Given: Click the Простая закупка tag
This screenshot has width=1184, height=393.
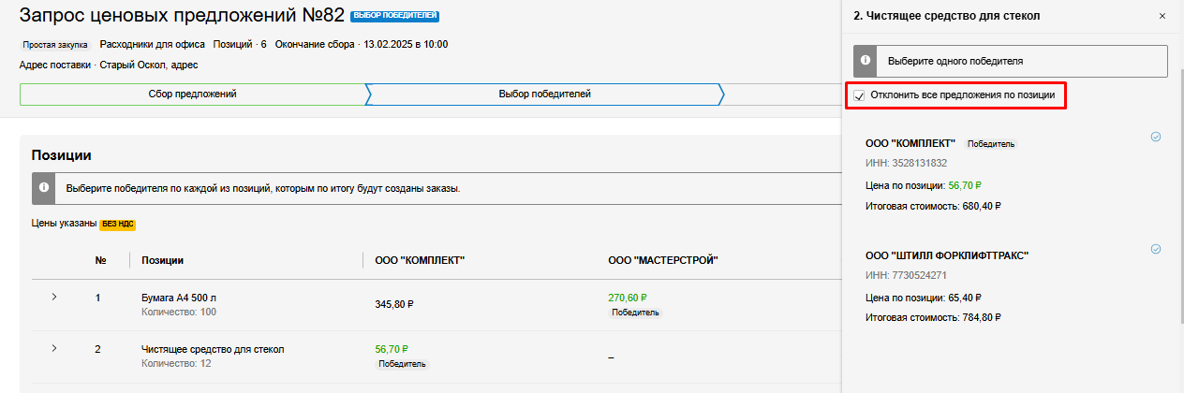Looking at the screenshot, I should (x=55, y=44).
